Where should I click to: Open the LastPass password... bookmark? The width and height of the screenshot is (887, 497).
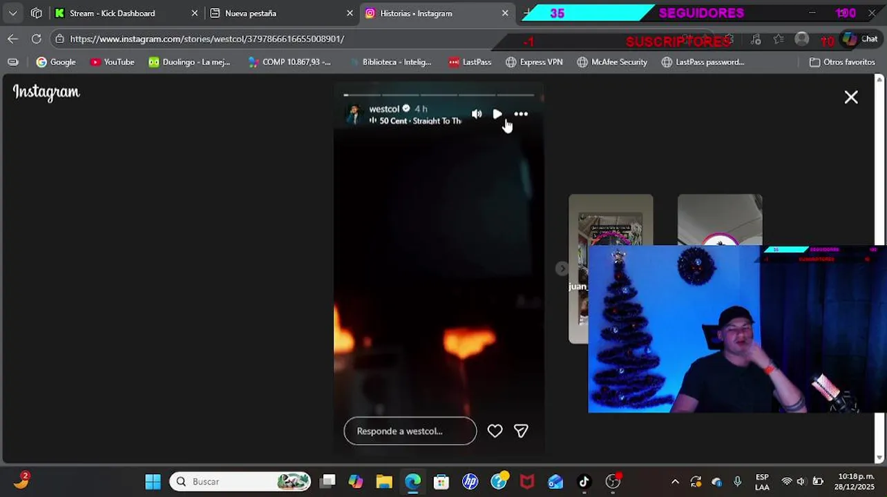[x=703, y=62]
